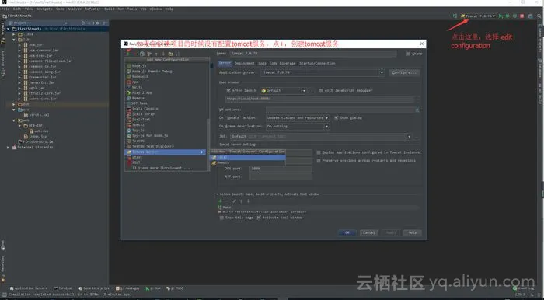Toggle Activate tool window checkbox
This screenshot has height=300, width=544.
[x=259, y=218]
